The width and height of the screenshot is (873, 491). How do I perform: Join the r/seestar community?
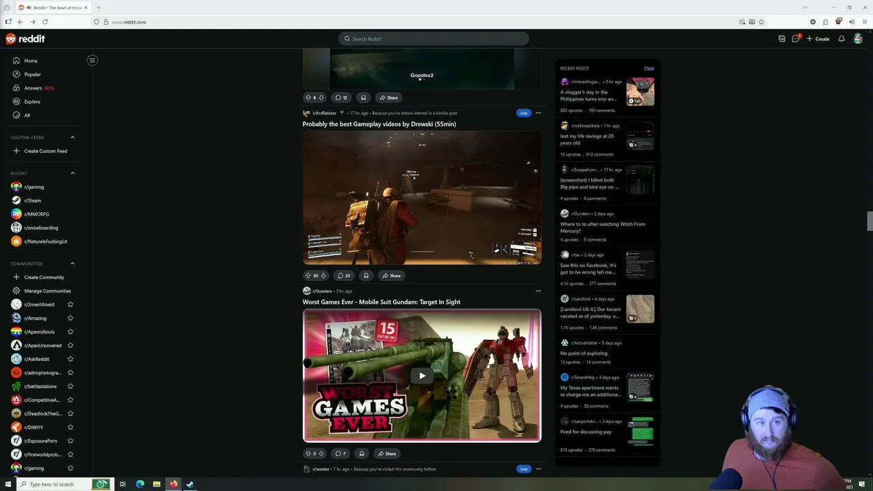tap(523, 469)
